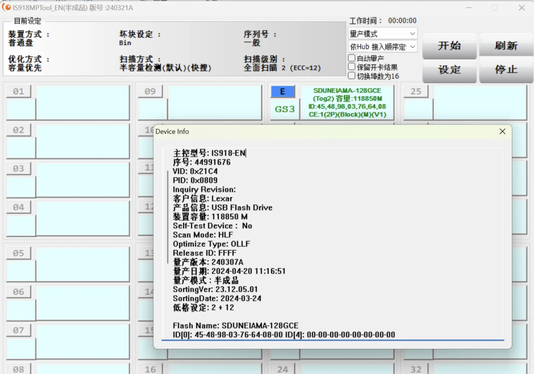534x374 pixels.
Task: Click the 工作时间 00:00:00 timer
Action: [x=383, y=21]
